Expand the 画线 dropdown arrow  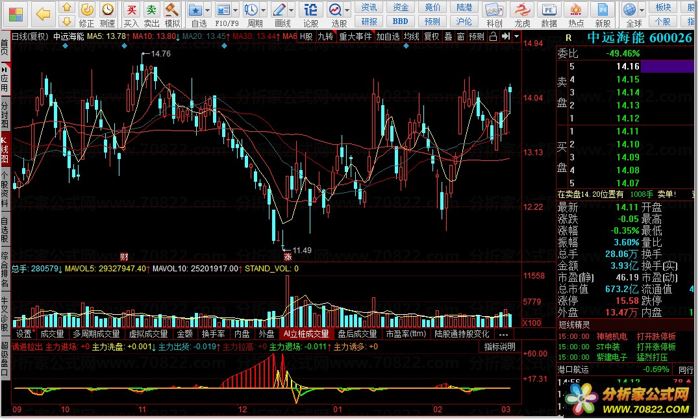292,10
